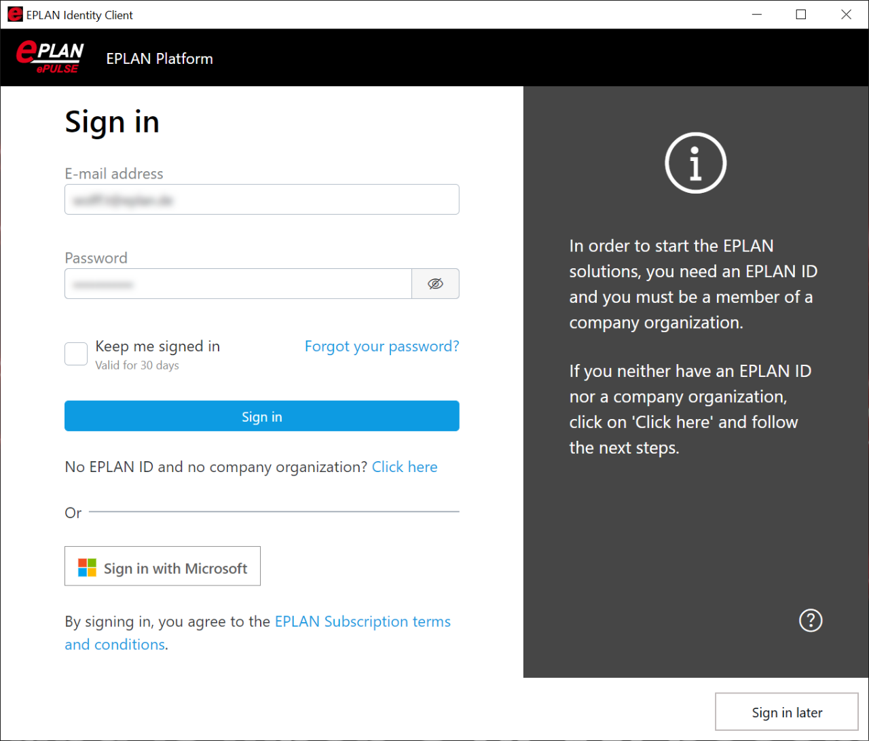Viewport: 869px width, 741px height.
Task: Click the Sign in later button
Action: pyautogui.click(x=786, y=712)
